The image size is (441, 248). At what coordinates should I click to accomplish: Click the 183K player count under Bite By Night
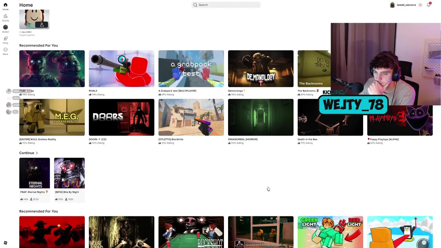click(x=69, y=199)
